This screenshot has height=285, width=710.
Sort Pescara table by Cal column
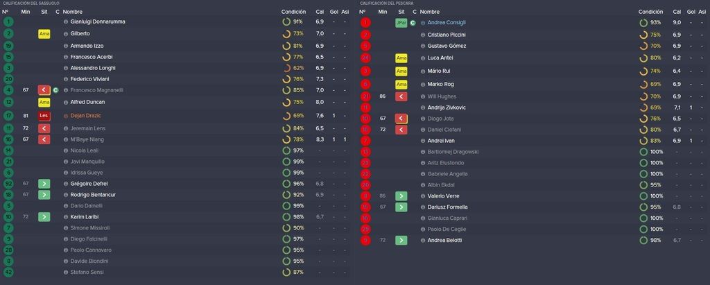(x=677, y=12)
